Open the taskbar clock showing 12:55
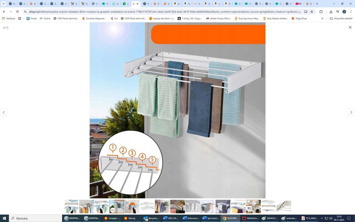 click(339, 218)
